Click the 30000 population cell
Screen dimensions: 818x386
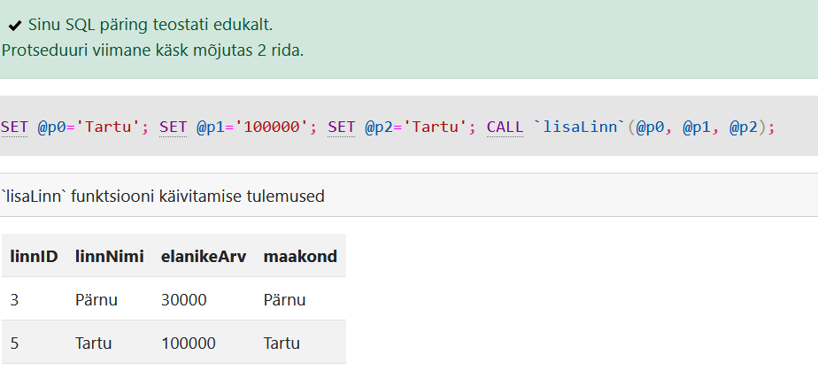point(183,299)
